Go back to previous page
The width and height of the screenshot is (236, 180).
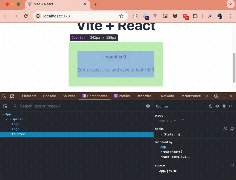coord(6,16)
